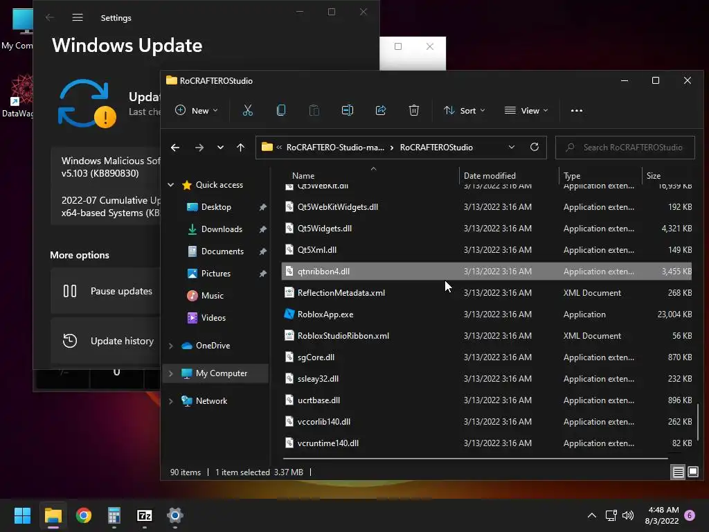709x532 pixels.
Task: Select RobloxStudioRibbon.xml file
Action: pos(487,336)
